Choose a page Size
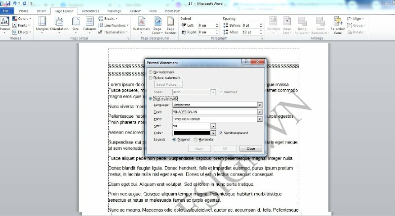Viewport: 395px width, 216px height. [76, 25]
